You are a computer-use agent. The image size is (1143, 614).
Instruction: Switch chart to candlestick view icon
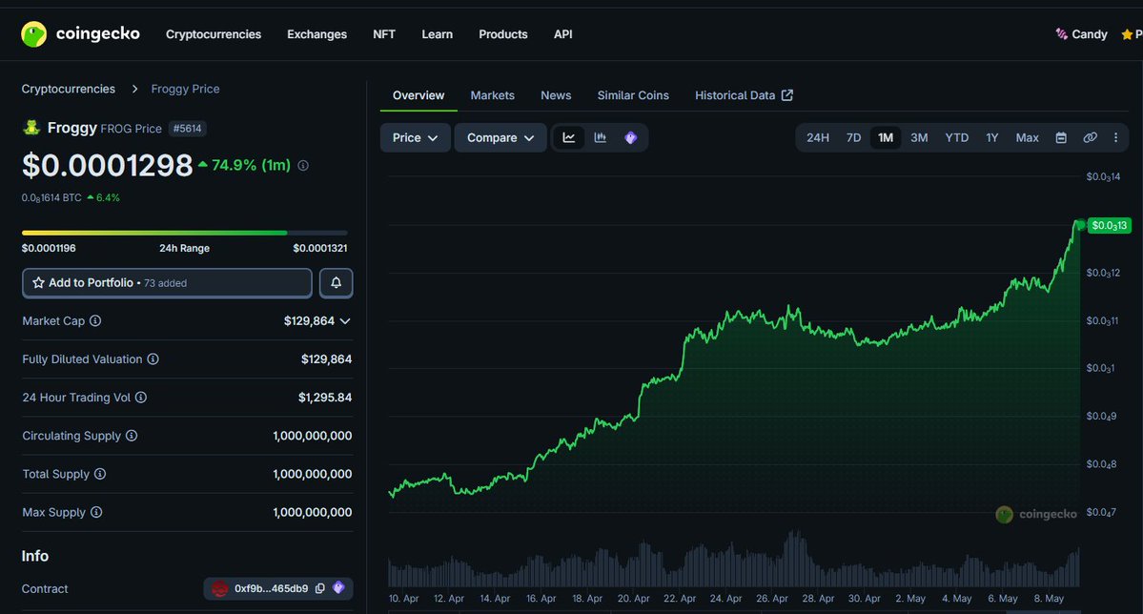(600, 138)
